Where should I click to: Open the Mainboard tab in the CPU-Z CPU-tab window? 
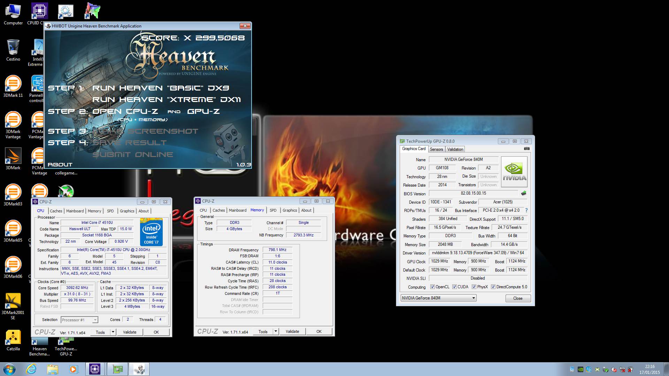(75, 211)
